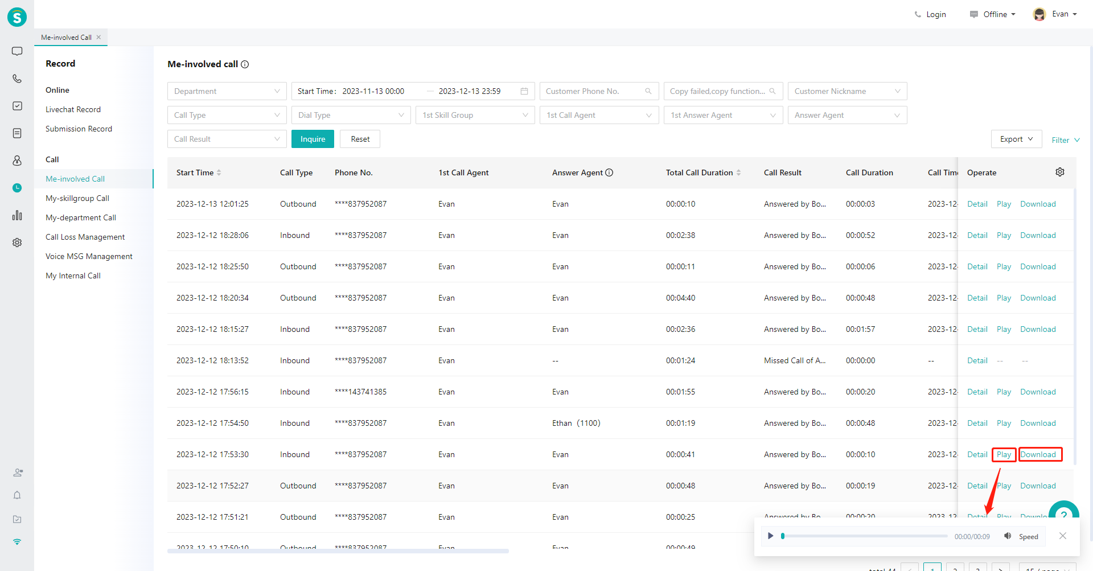Expand the Answer Agent filter dropdown
Viewport: 1093px width, 571px height.
(847, 115)
